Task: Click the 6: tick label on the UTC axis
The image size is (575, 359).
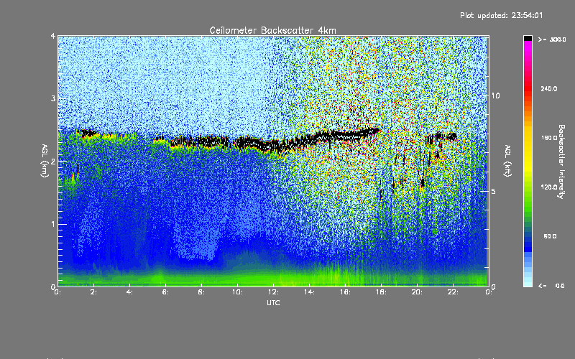Action: 165,292
